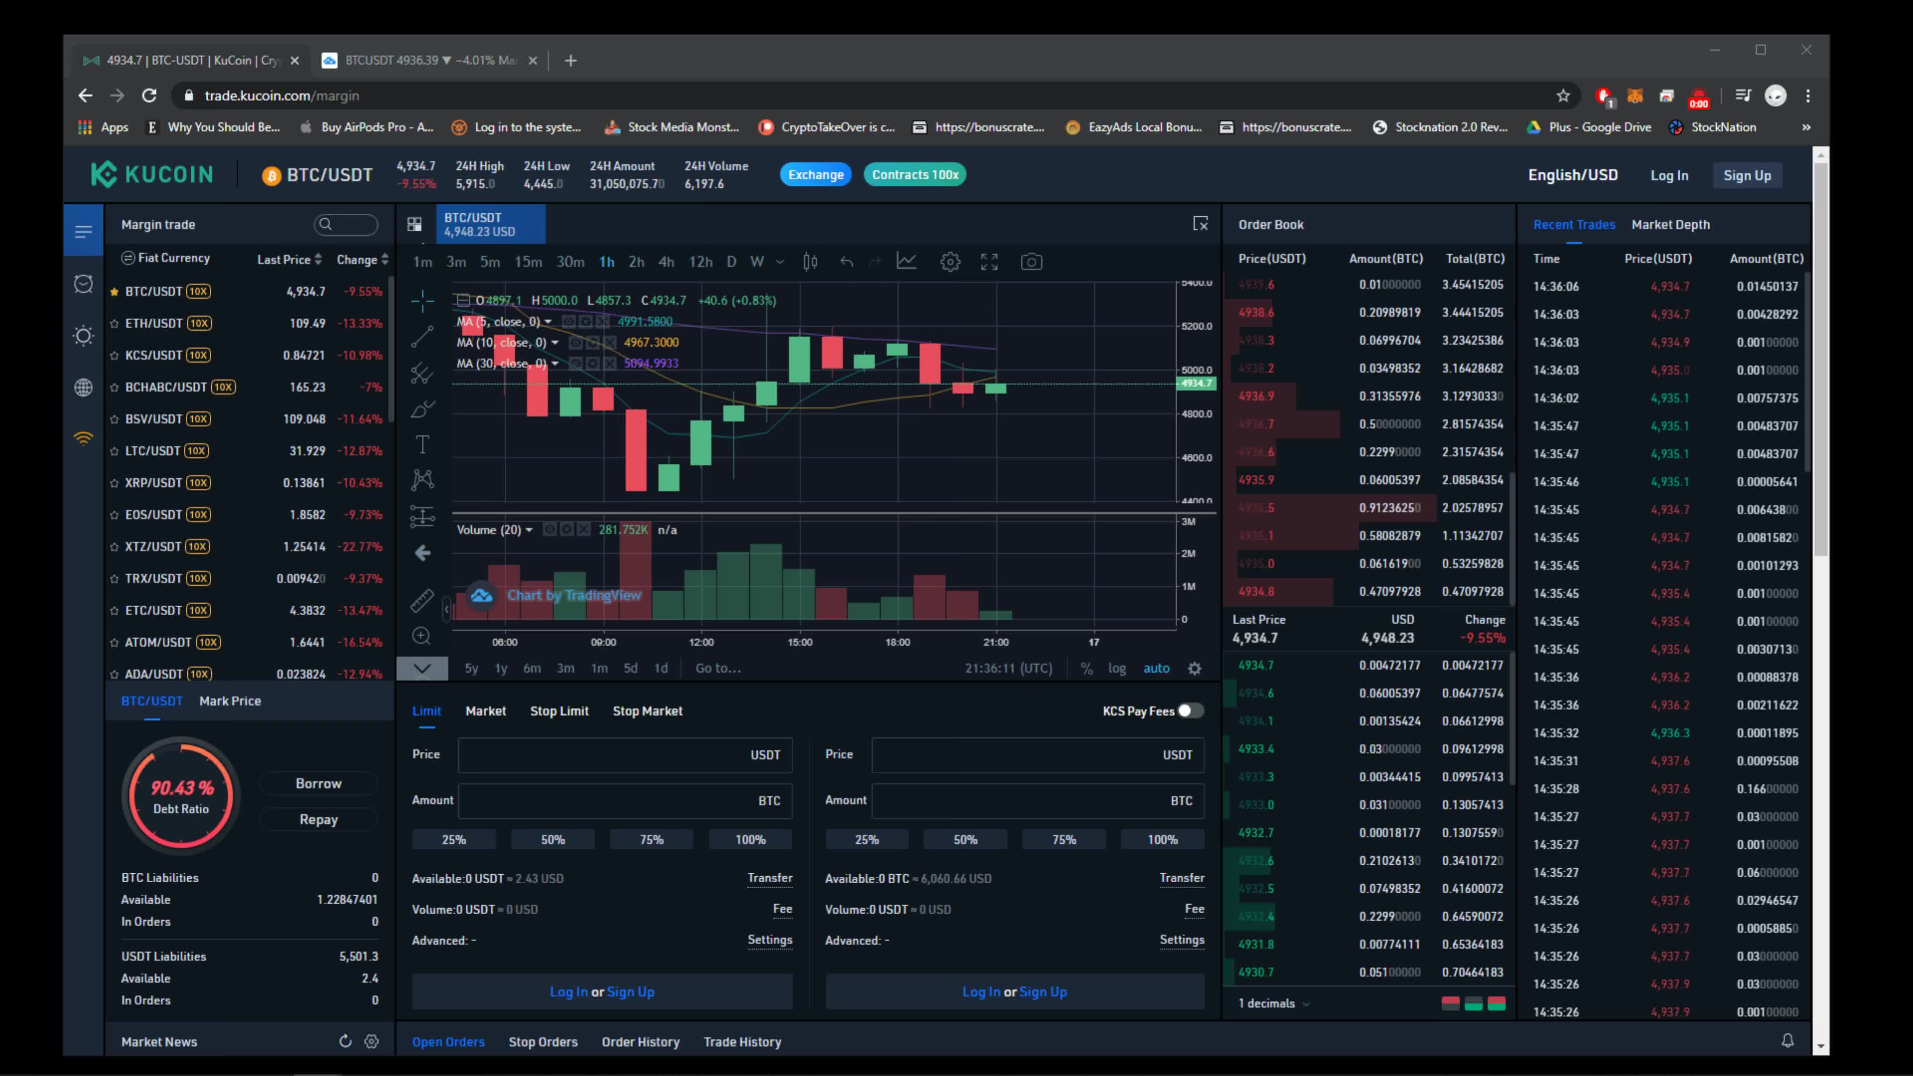Click the close chart panel icon
The height and width of the screenshot is (1076, 1913).
pos(1200,224)
